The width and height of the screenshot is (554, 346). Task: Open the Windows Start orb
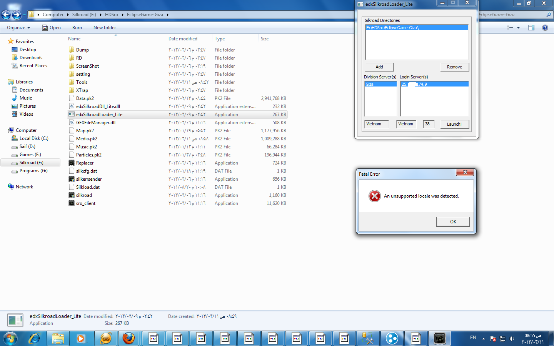click(10, 338)
